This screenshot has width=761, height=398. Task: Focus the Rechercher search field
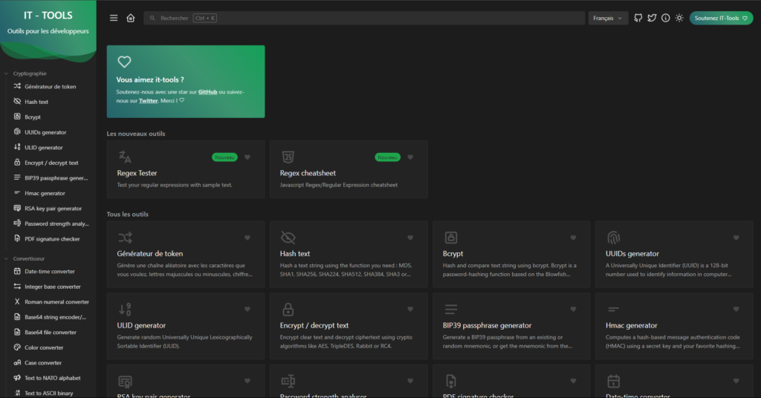[364, 18]
